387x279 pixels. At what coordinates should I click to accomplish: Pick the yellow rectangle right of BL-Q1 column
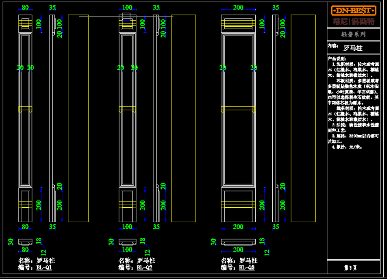(x=78, y=119)
